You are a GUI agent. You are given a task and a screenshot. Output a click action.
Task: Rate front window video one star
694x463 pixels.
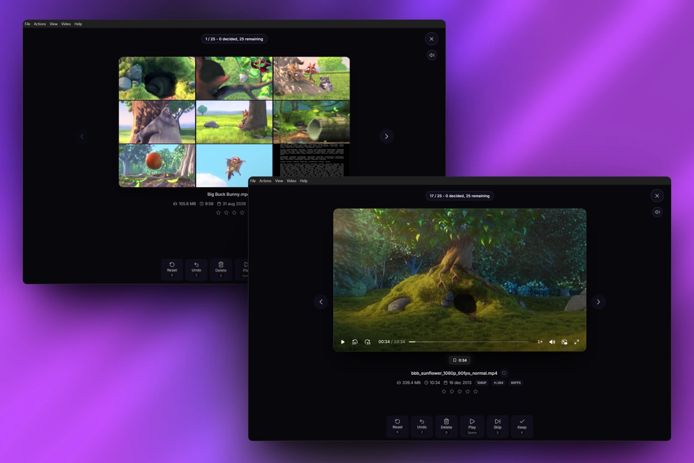[444, 391]
